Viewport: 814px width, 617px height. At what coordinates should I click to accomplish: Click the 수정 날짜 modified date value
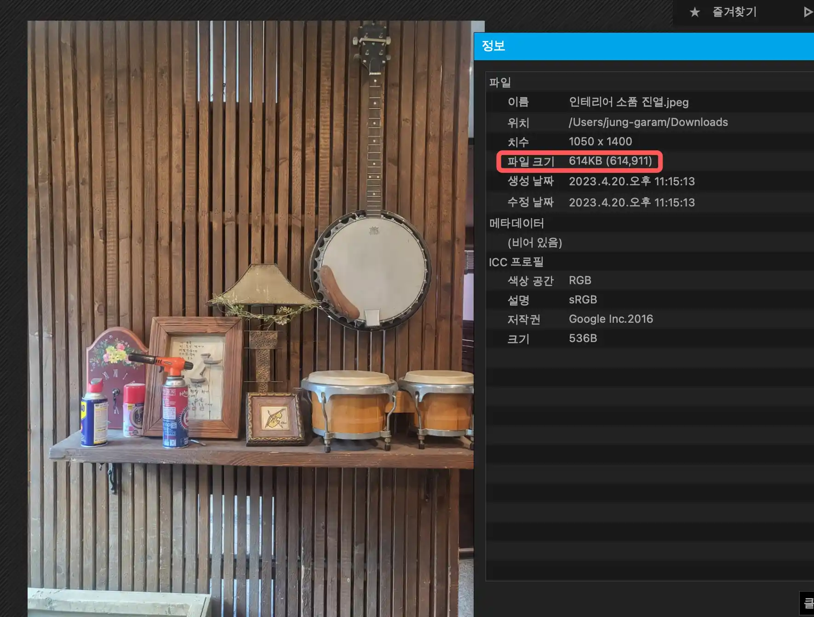tap(632, 202)
